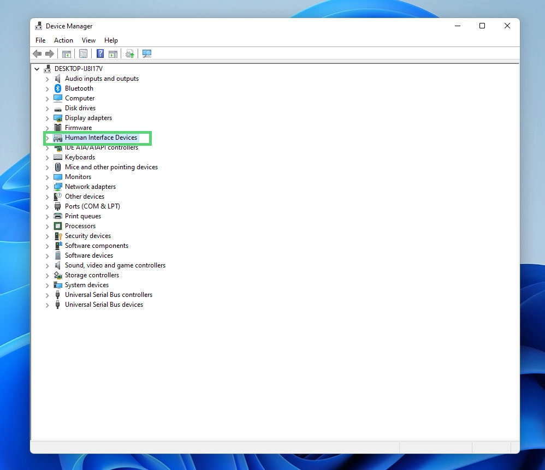Expand Sound, video and game controllers
The image size is (545, 470).
48,265
